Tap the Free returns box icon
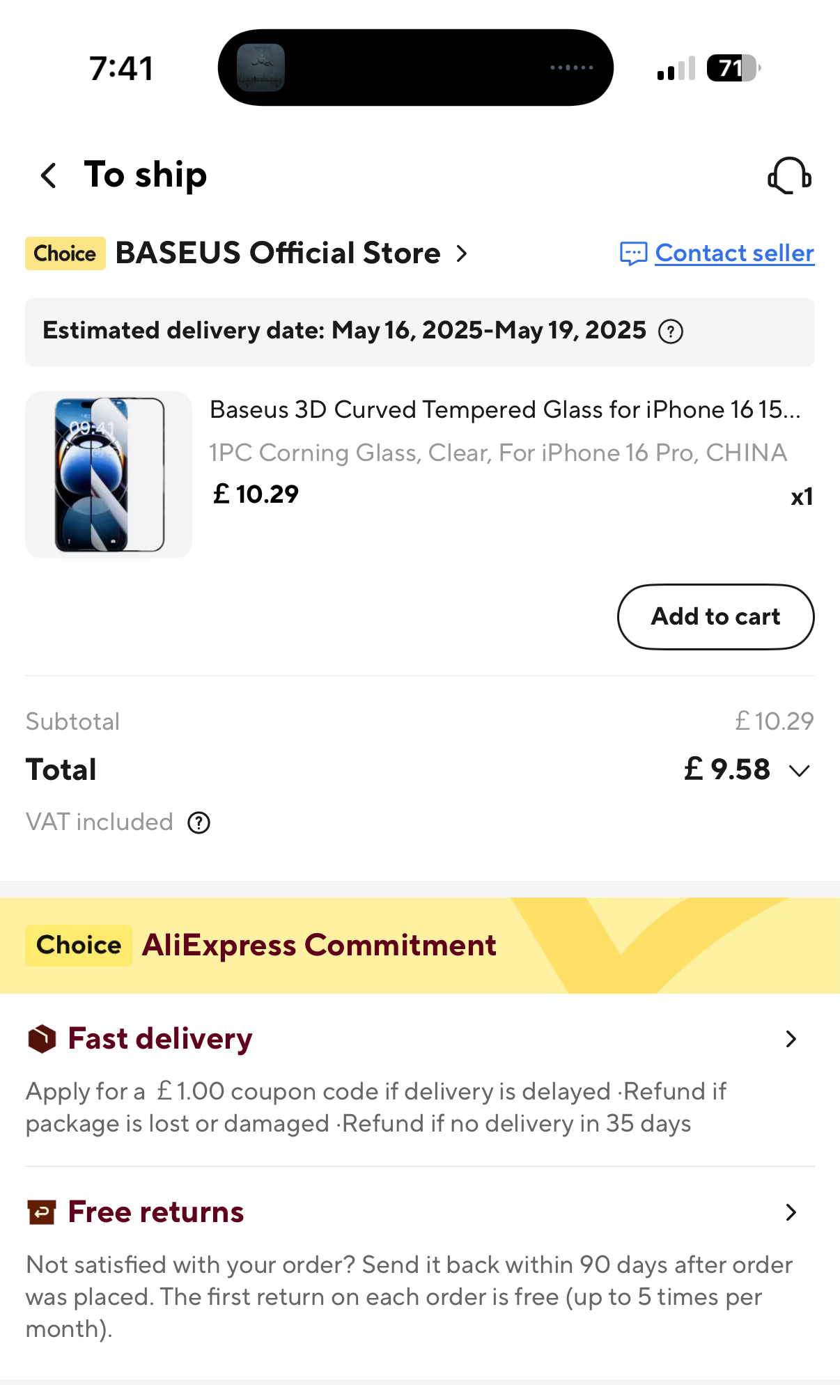Image resolution: width=840 pixels, height=1385 pixels. point(42,1212)
